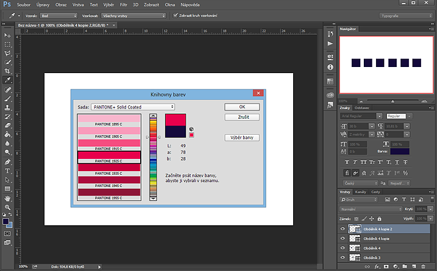Select the Polygonal Lasso tool
The image size is (437, 271).
pos(7,53)
